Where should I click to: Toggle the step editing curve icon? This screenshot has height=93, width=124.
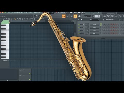tap(72, 16)
